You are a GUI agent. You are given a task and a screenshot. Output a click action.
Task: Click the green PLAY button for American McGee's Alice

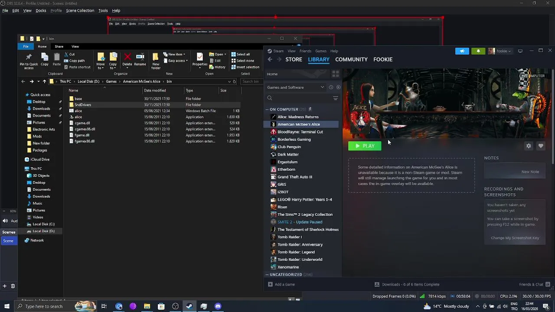[365, 146]
